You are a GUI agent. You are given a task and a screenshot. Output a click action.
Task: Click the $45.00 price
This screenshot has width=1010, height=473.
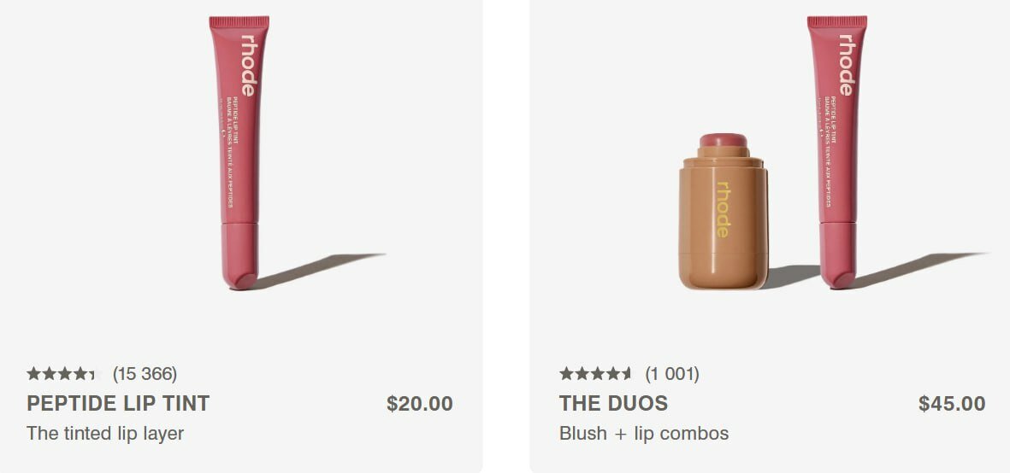[952, 404]
